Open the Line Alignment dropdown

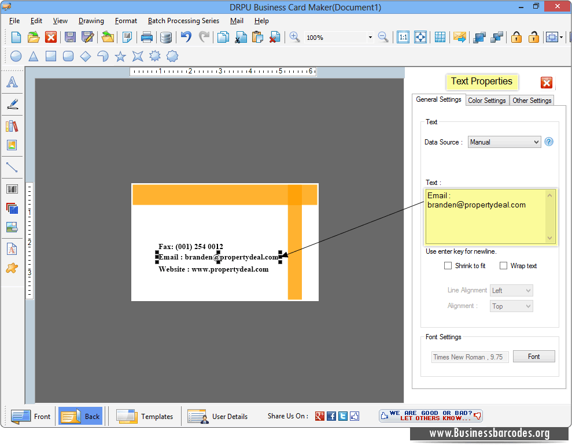(511, 291)
